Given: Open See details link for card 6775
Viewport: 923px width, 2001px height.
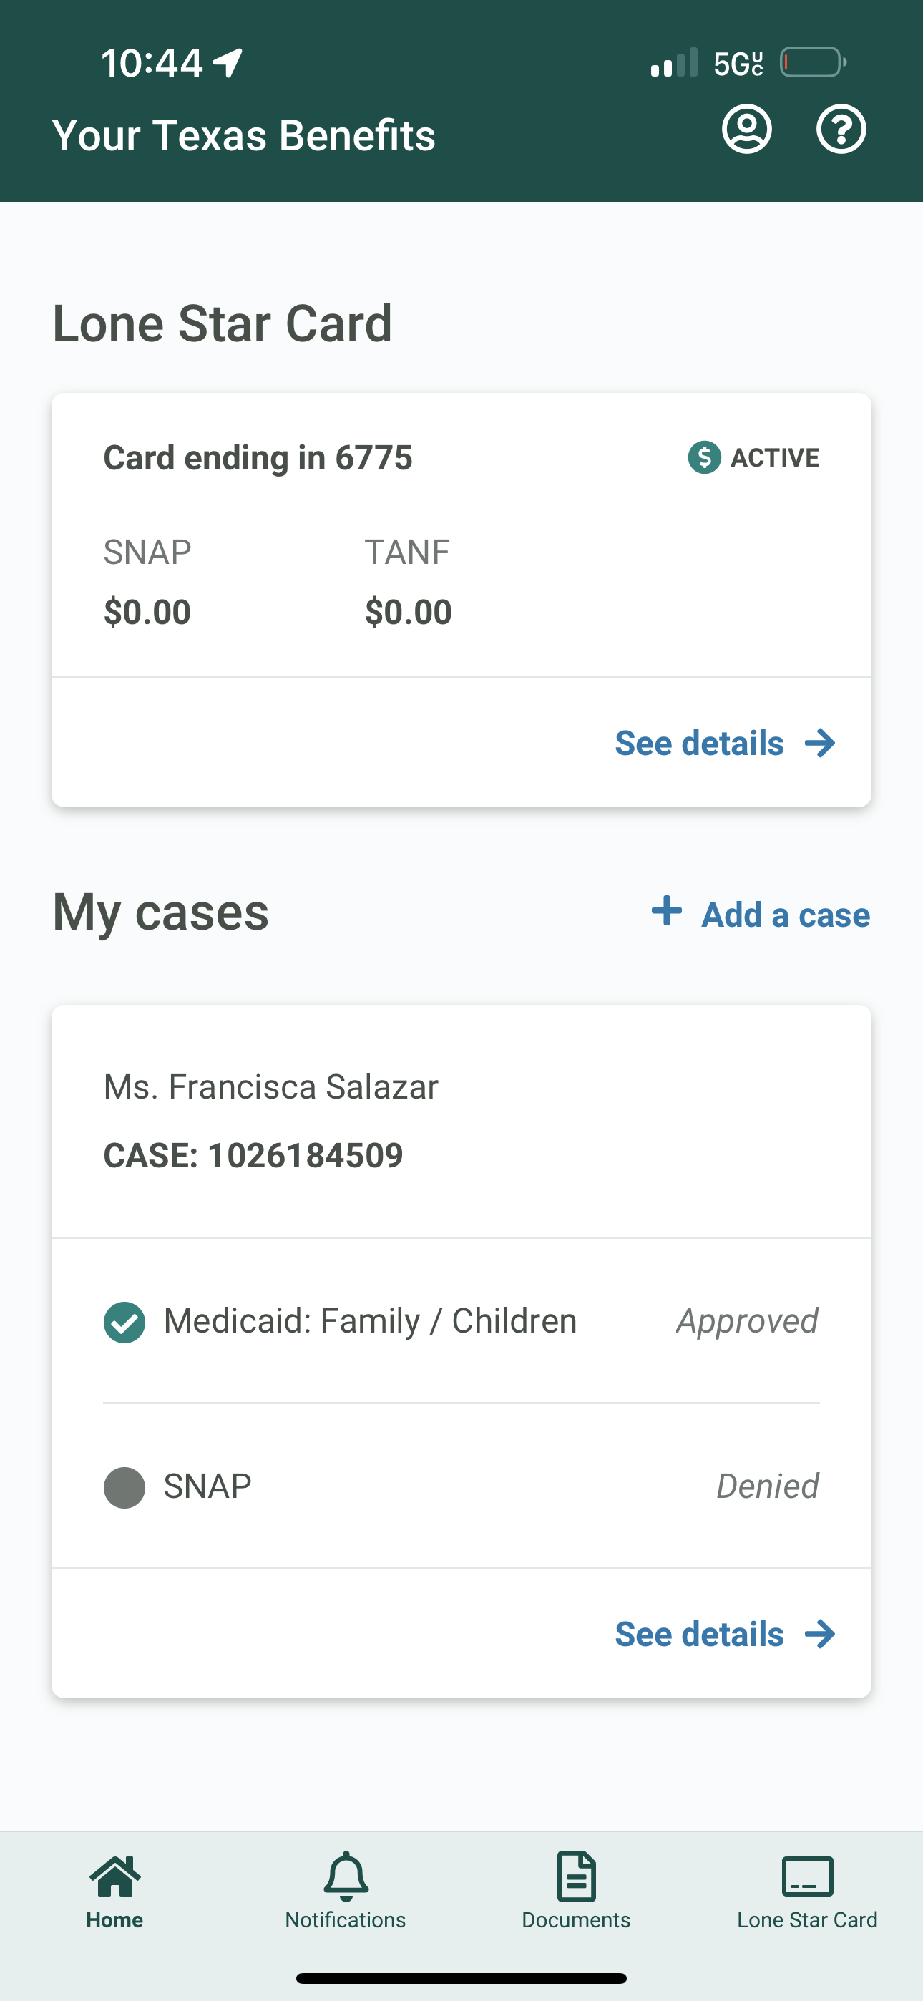Looking at the screenshot, I should point(725,744).
